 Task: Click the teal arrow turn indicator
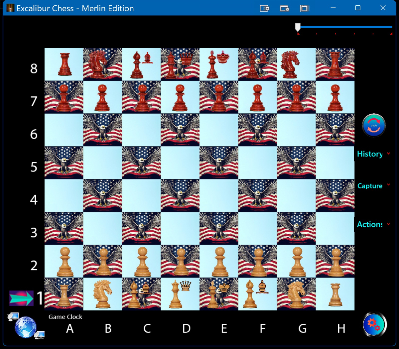click(21, 298)
